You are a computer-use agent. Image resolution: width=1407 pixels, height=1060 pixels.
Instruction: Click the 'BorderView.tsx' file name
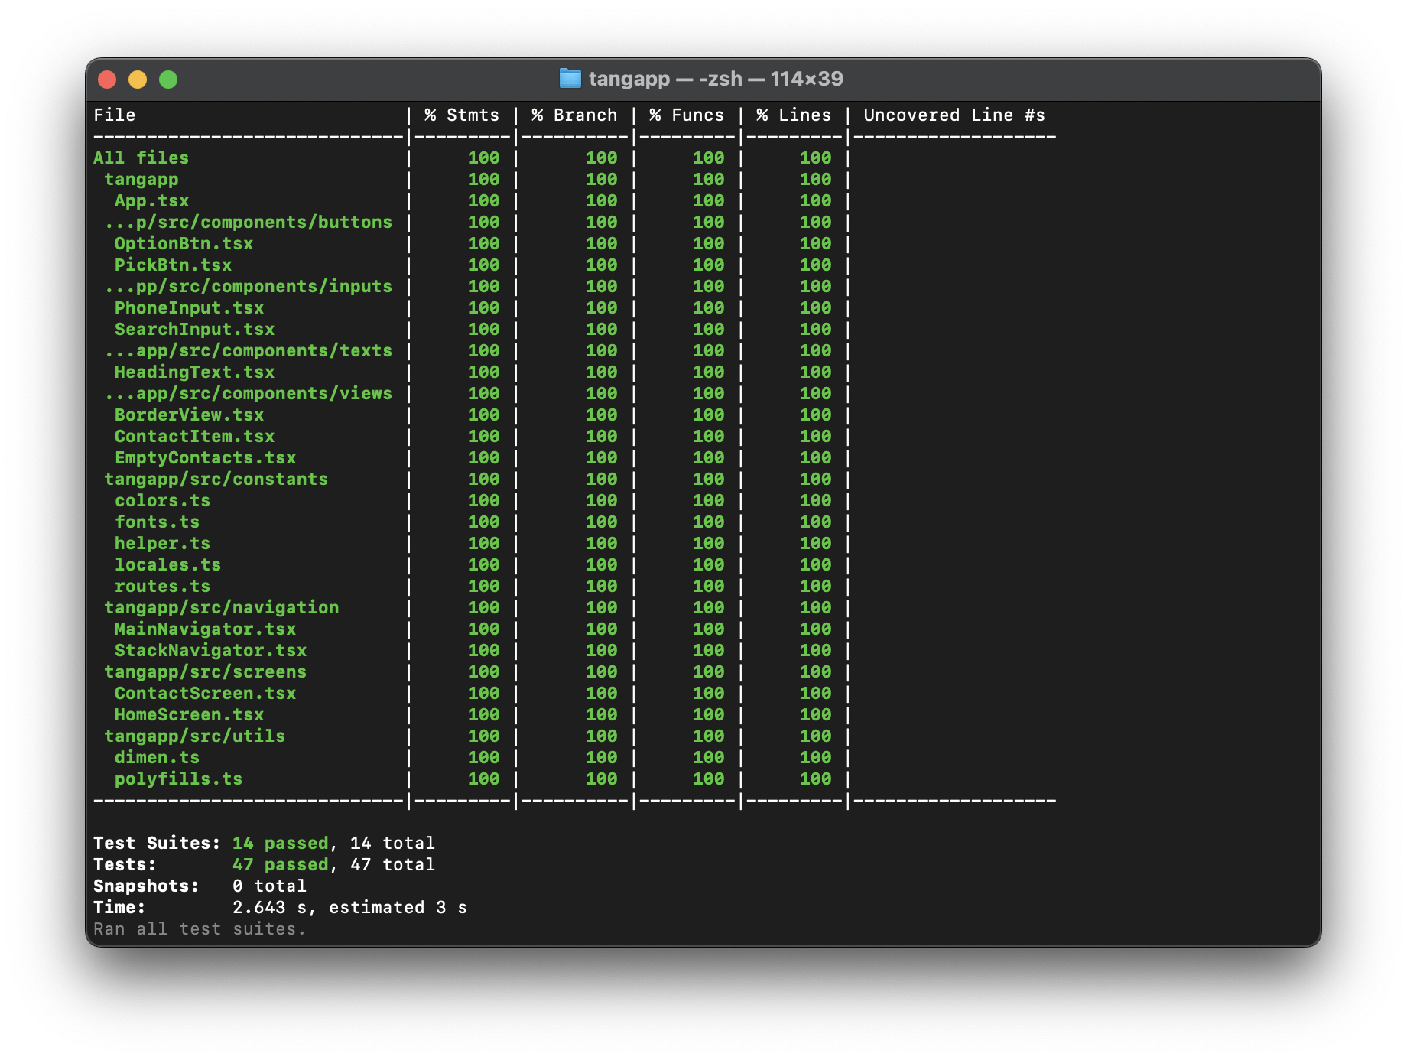(190, 415)
